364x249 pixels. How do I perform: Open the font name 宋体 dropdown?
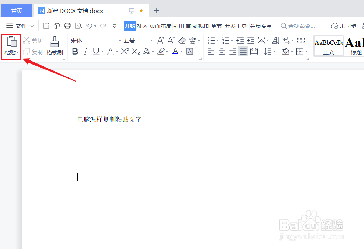point(120,40)
